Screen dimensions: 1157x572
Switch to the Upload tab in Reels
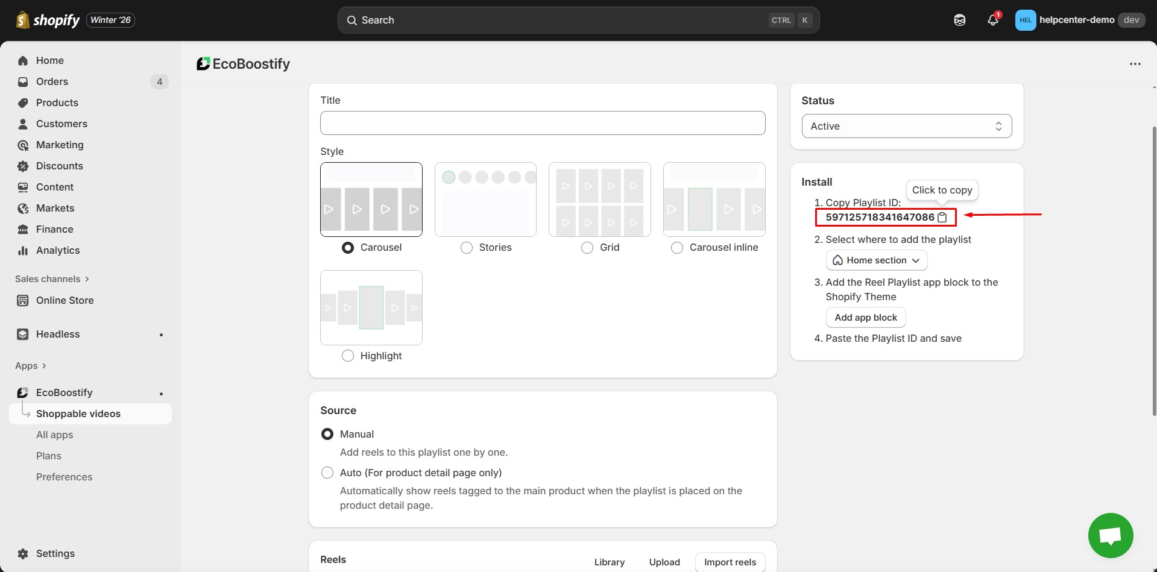pyautogui.click(x=664, y=562)
